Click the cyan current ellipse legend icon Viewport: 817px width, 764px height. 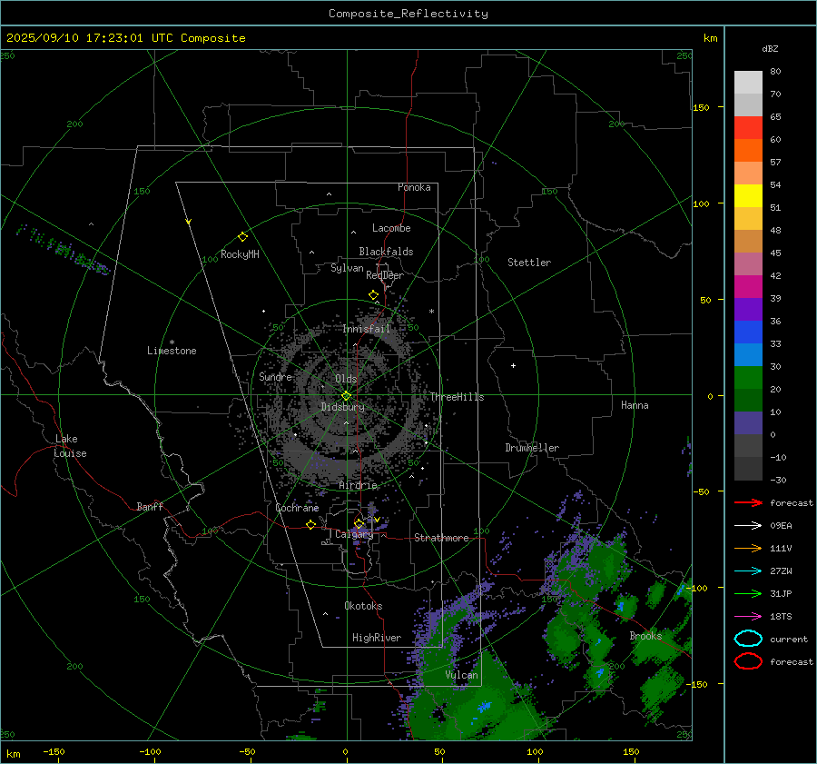(748, 639)
